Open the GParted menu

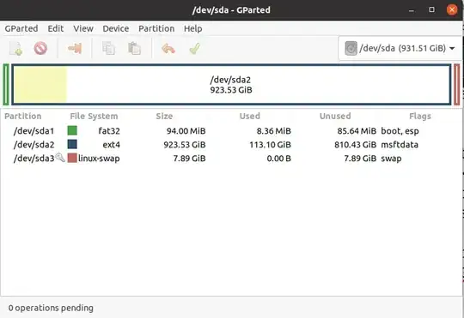(21, 28)
